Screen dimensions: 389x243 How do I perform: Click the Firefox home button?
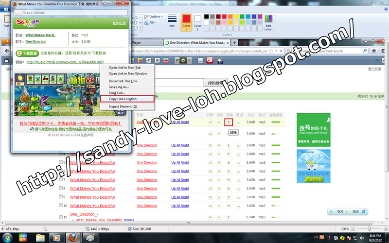374,51
